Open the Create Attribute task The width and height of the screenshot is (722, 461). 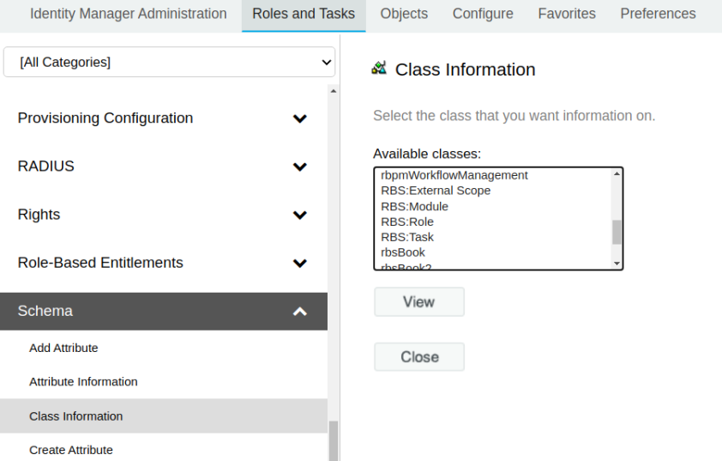tap(70, 450)
